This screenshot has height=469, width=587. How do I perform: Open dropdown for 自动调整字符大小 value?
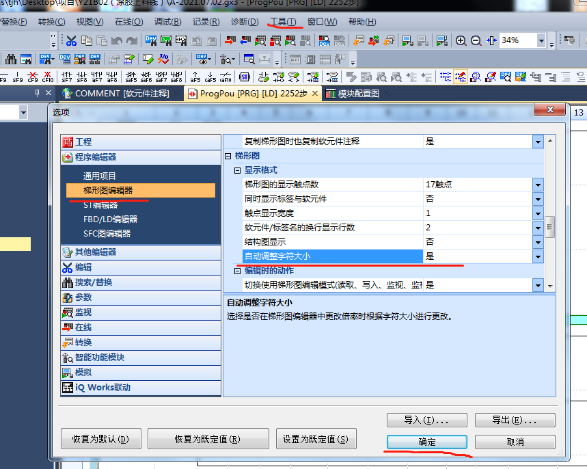[538, 256]
